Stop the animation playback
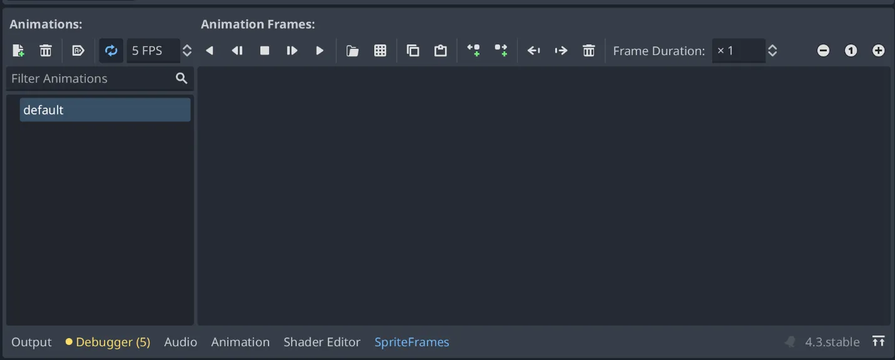 265,51
